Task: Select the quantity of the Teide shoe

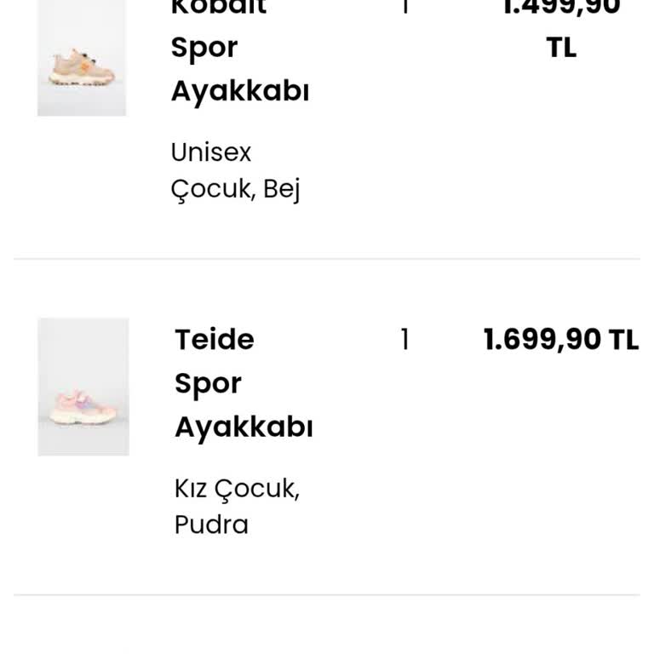Action: click(405, 340)
